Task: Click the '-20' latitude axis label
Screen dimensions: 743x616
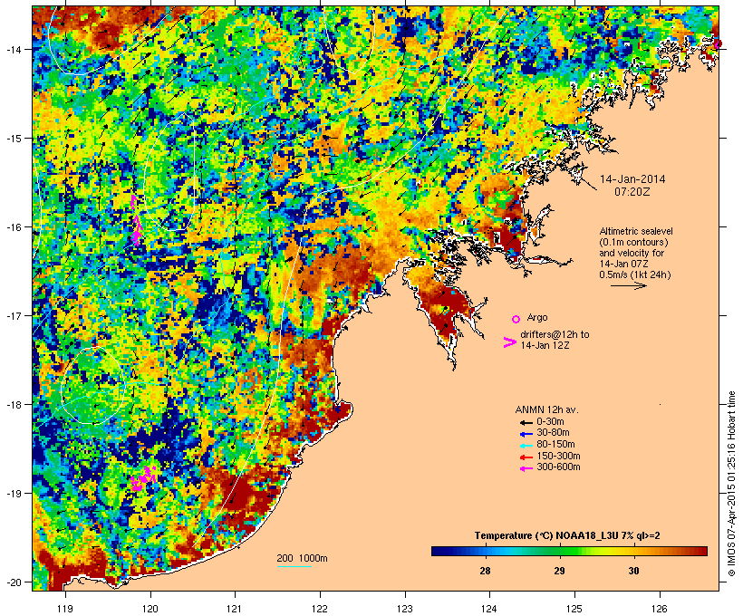Action: [x=13, y=582]
